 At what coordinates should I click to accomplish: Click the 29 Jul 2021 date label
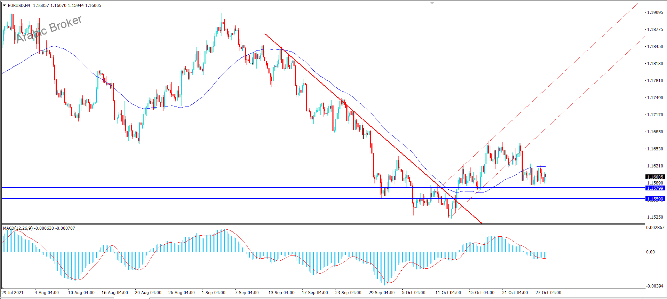[13, 293]
